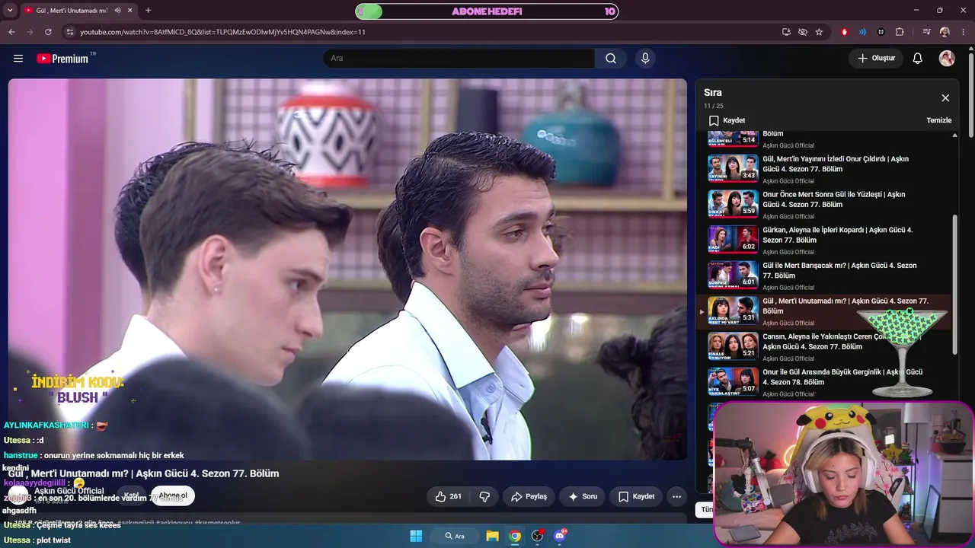Select the current 'Gül, Mert'i Unutamadı mı?' queue thumbnail
The width and height of the screenshot is (975, 548).
point(733,311)
